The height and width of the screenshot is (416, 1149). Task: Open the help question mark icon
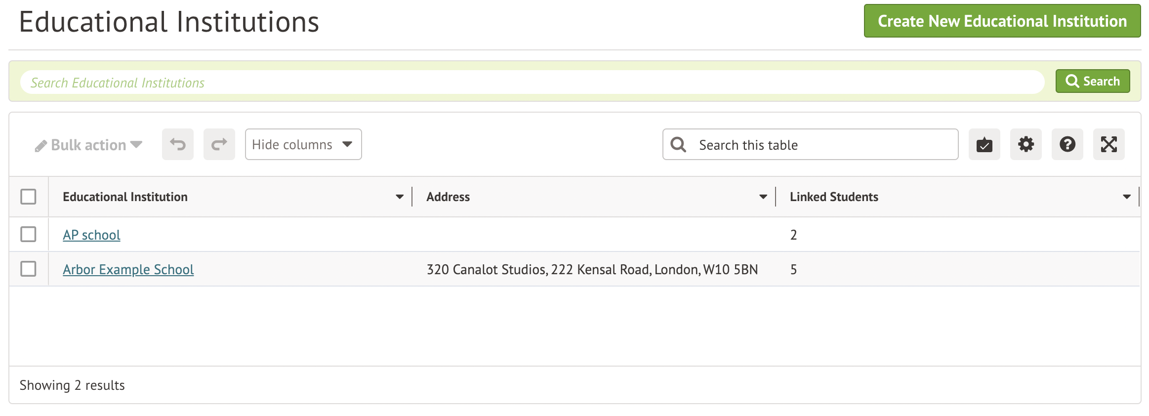[x=1067, y=144]
